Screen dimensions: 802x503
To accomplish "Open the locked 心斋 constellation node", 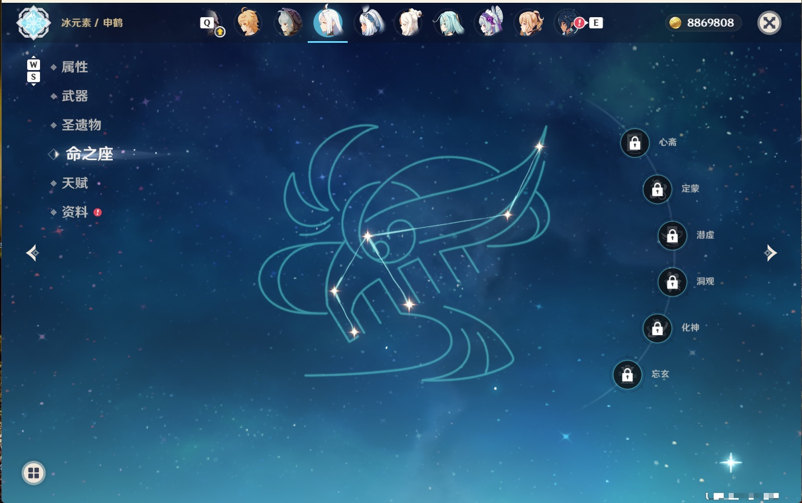I will (x=634, y=143).
